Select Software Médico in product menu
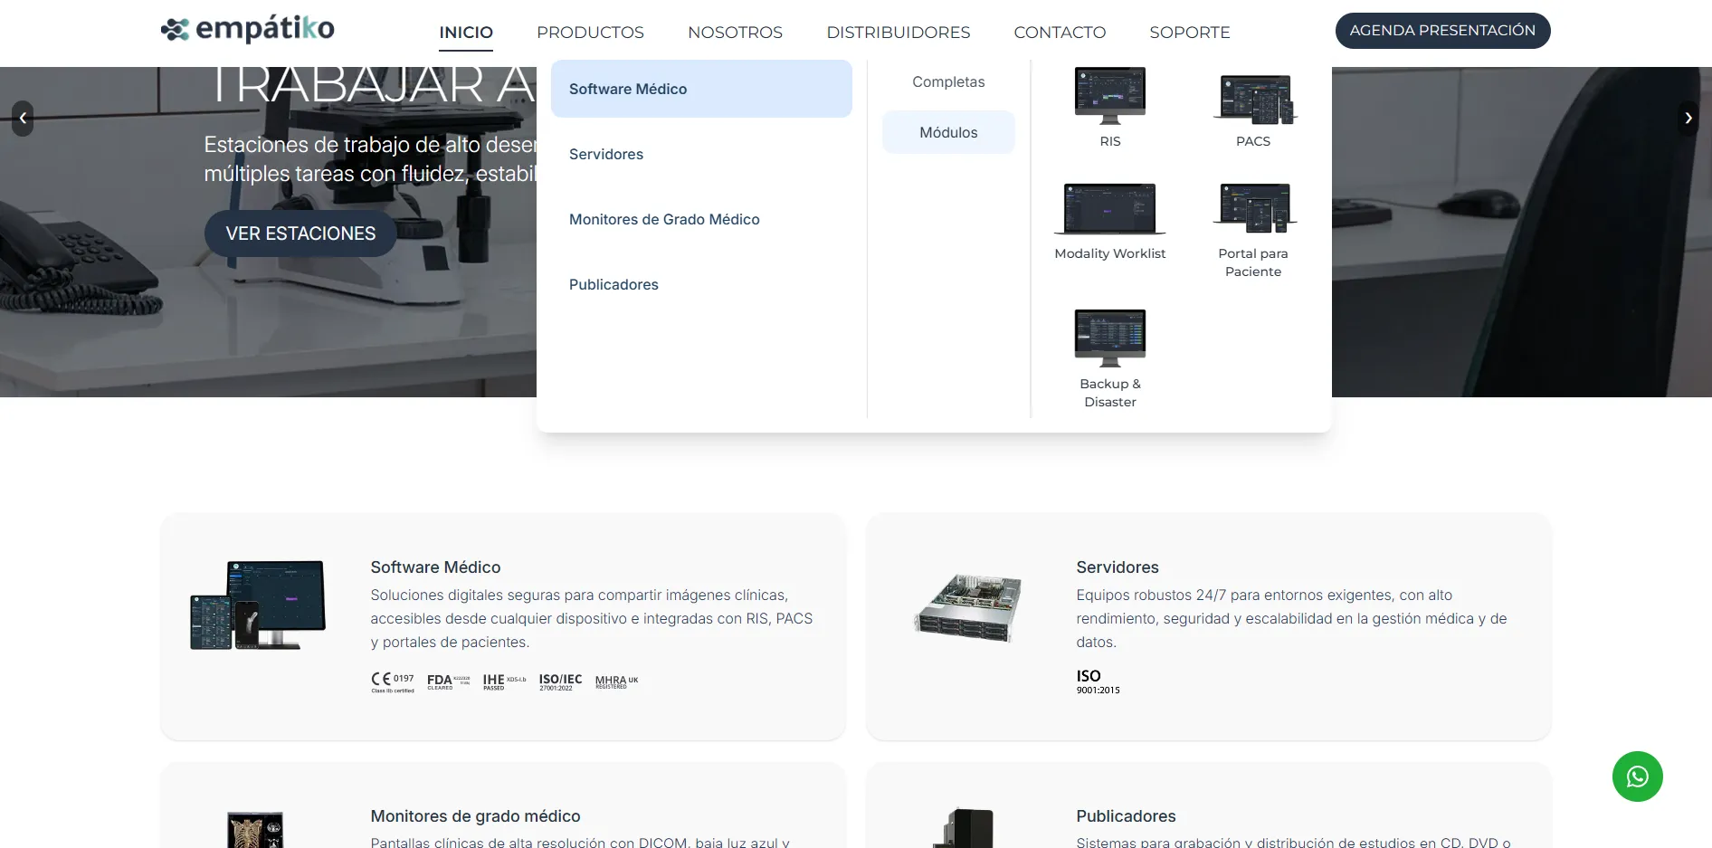Screen dimensions: 1712x848 click(x=701, y=89)
